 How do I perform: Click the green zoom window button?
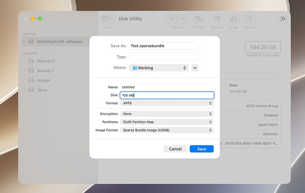coord(40,19)
